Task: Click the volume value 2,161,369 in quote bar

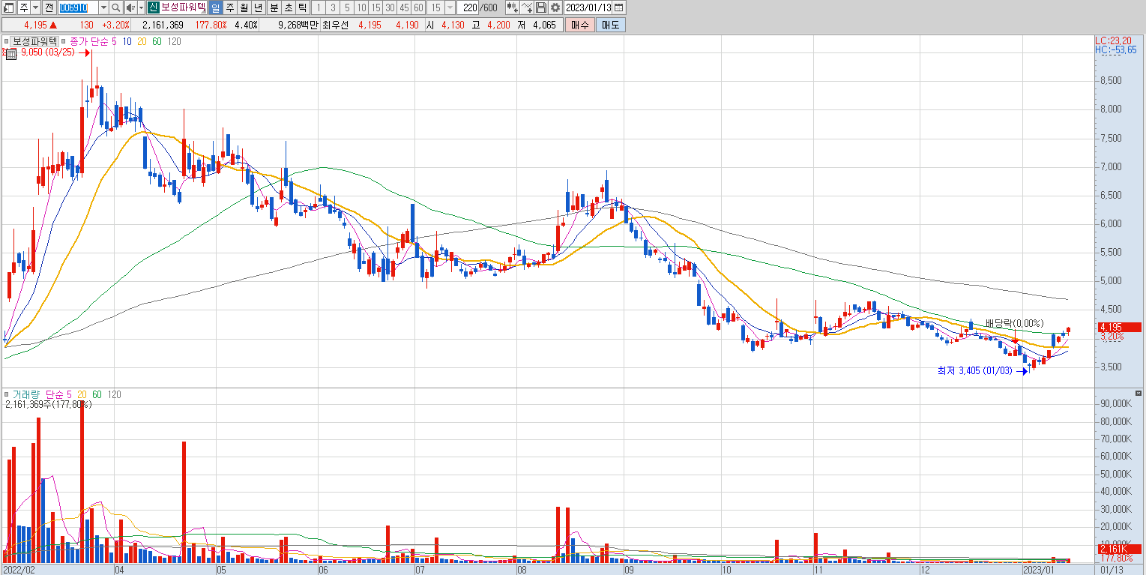Action: tap(163, 25)
